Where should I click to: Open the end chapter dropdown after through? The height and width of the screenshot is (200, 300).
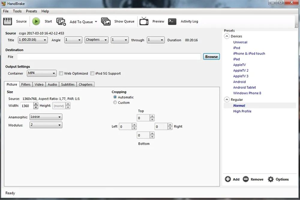155,40
